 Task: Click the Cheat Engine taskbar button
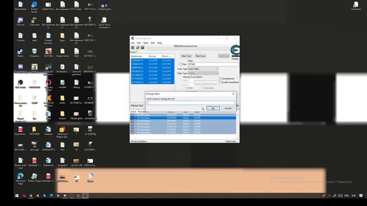coord(85,196)
